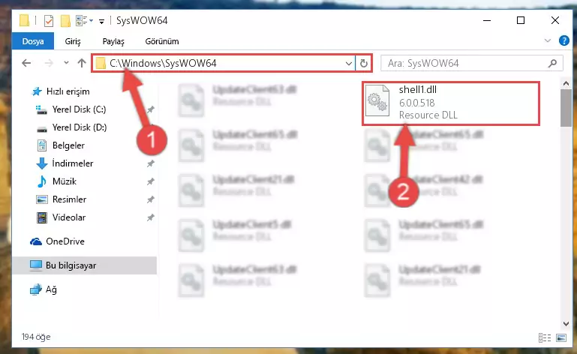Expand the ribbon with the chevron
This screenshot has width=577, height=354.
point(548,40)
